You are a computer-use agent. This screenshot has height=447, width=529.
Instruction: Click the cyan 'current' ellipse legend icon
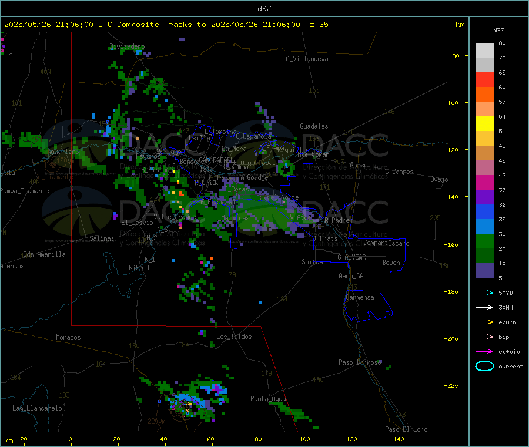484,366
